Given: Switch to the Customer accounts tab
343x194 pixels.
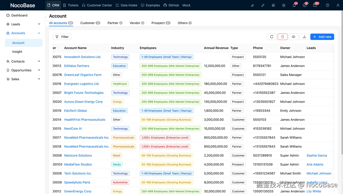Looking at the screenshot, I should 87,23.
